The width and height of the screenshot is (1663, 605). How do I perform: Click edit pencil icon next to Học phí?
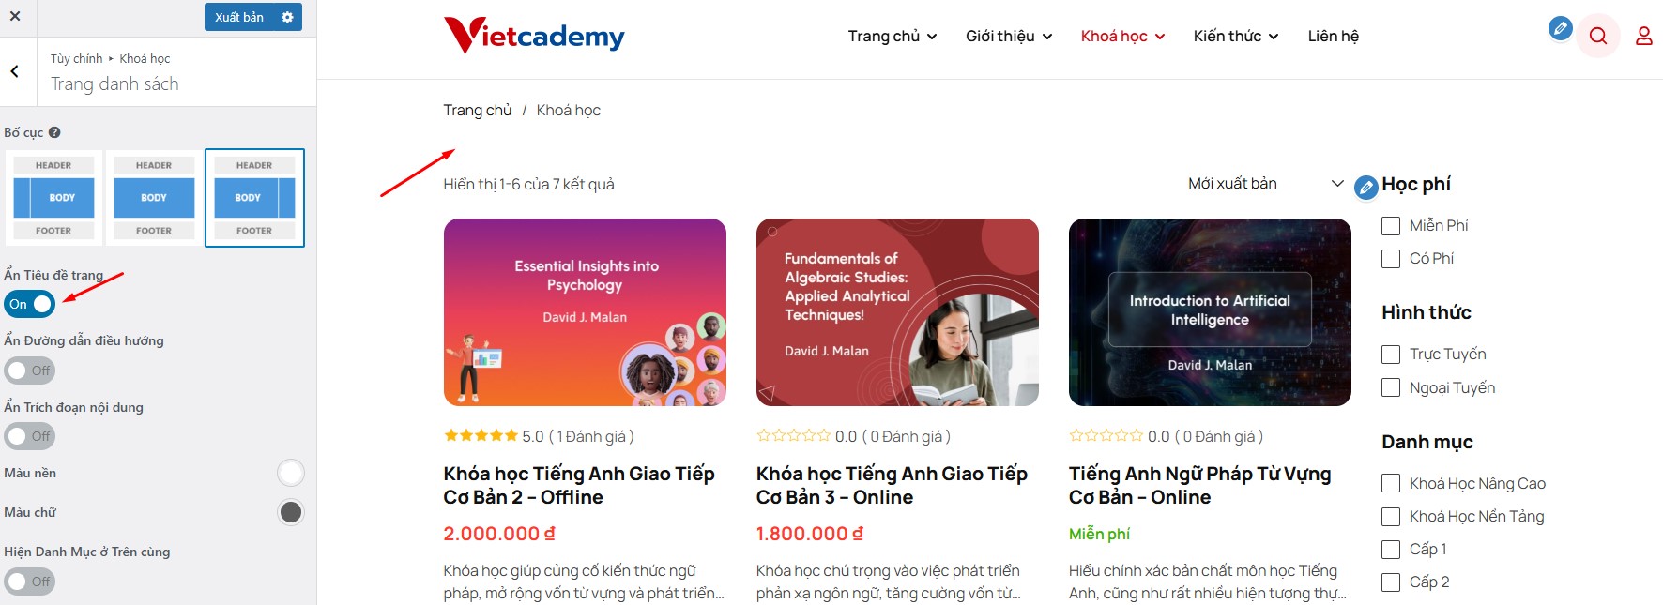1366,188
